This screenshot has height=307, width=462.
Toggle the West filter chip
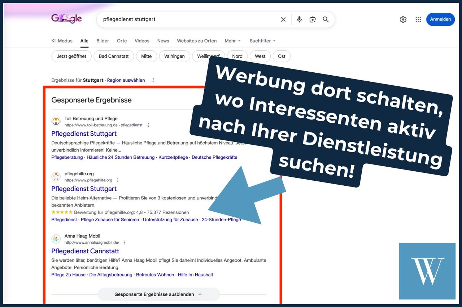click(260, 56)
